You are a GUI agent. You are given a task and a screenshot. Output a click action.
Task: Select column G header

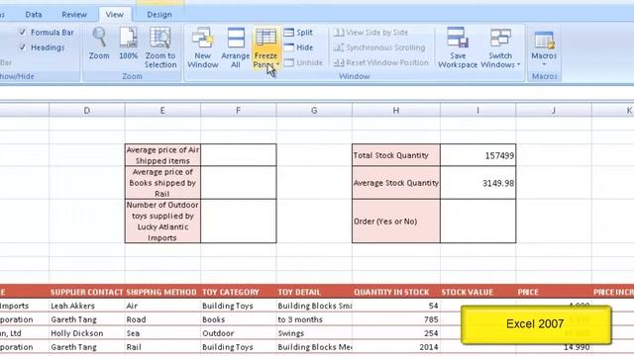click(x=314, y=110)
